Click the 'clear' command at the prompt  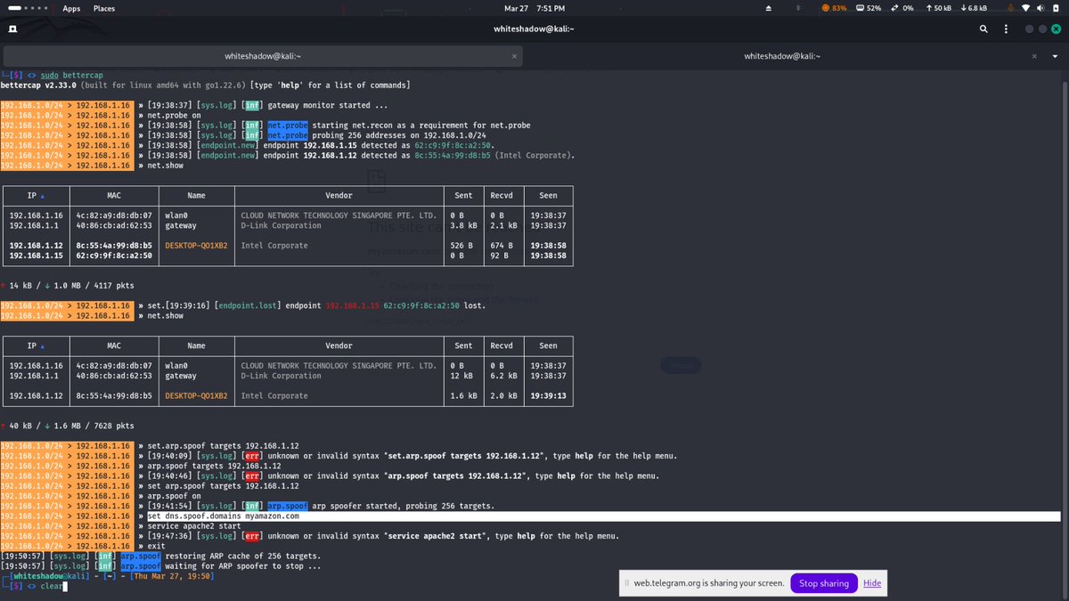tap(52, 586)
